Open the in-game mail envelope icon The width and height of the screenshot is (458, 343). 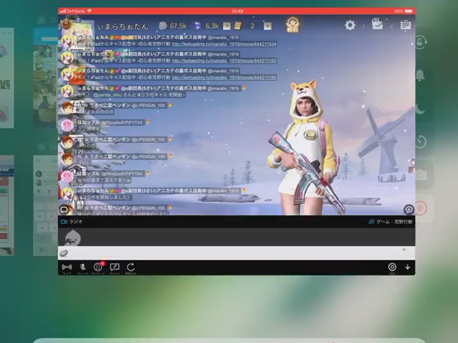coord(377,24)
